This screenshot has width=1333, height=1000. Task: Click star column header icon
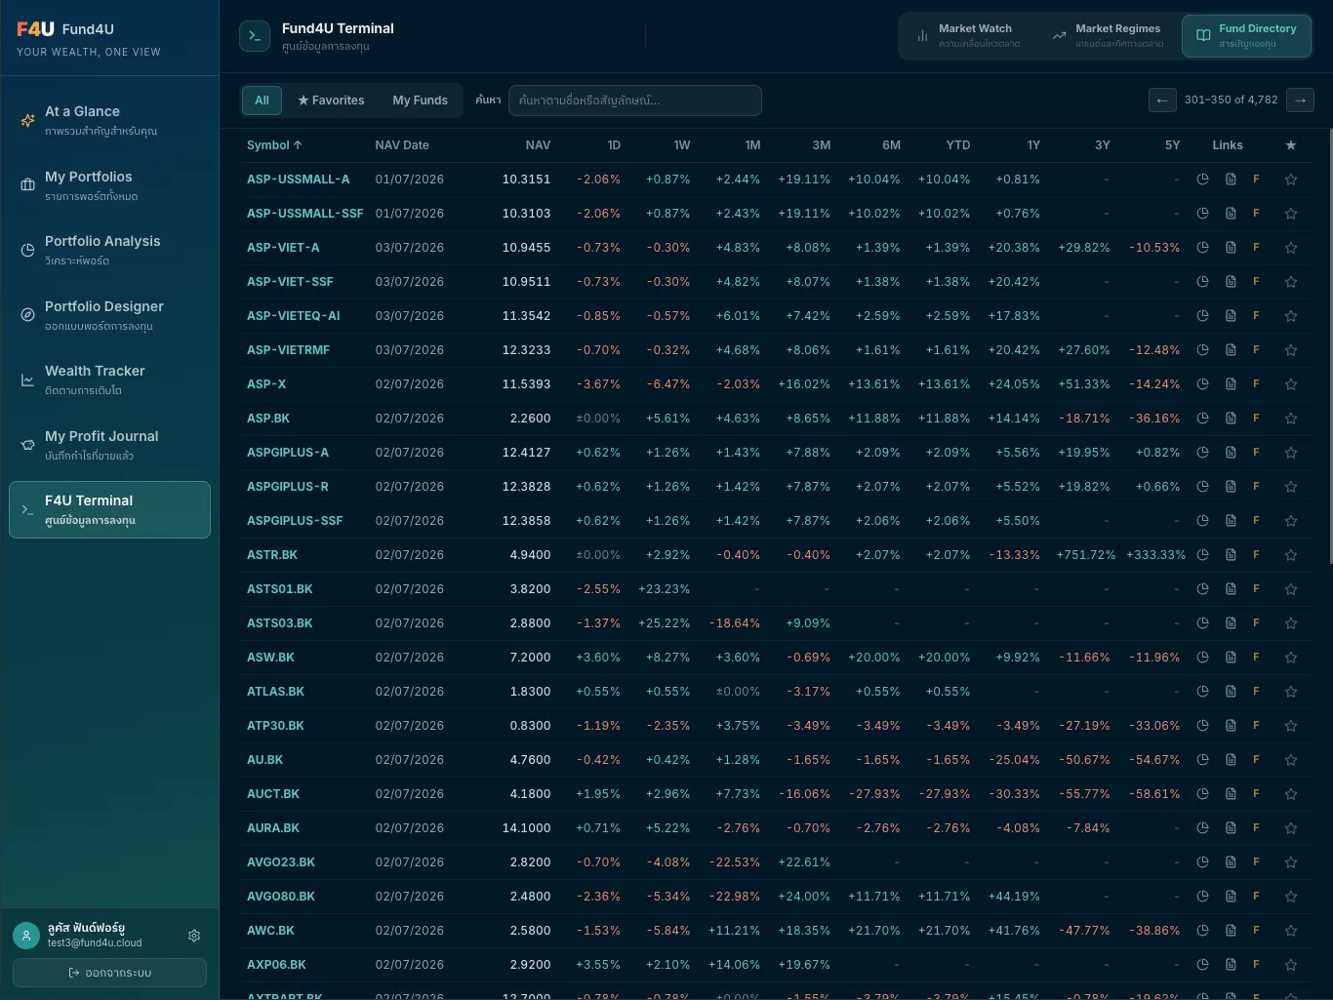[x=1291, y=145]
